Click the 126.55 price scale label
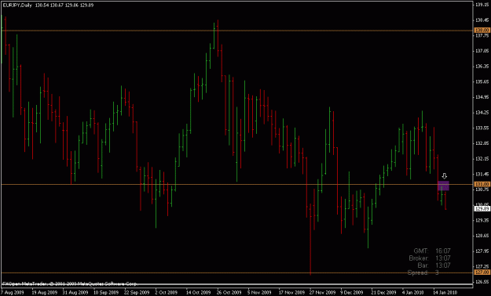This screenshot has width=491, height=296. [x=482, y=282]
